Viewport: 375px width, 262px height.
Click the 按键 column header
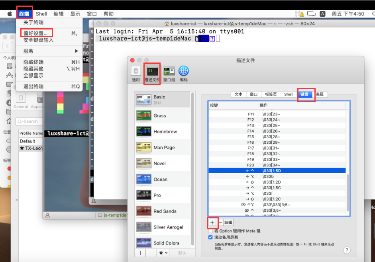(x=233, y=106)
